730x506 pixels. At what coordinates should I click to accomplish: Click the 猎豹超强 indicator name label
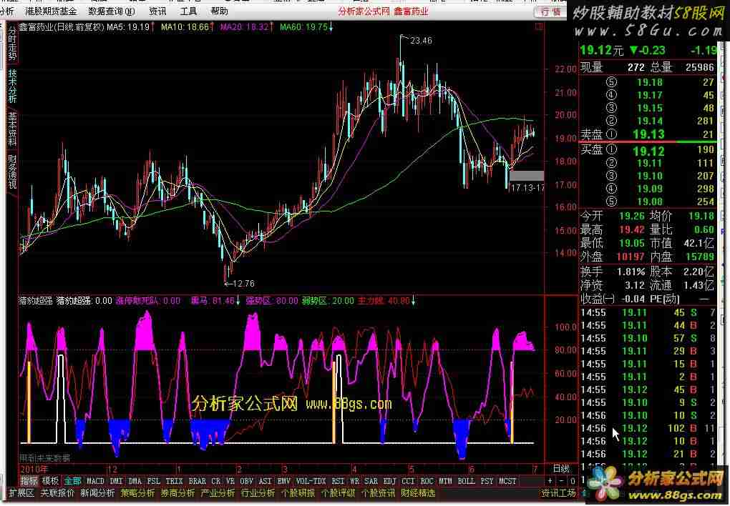tap(35, 300)
